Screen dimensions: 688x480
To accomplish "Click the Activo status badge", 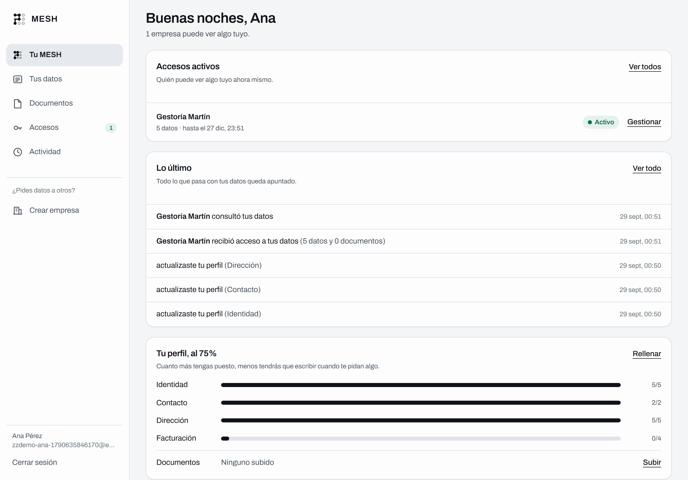I will [x=600, y=122].
